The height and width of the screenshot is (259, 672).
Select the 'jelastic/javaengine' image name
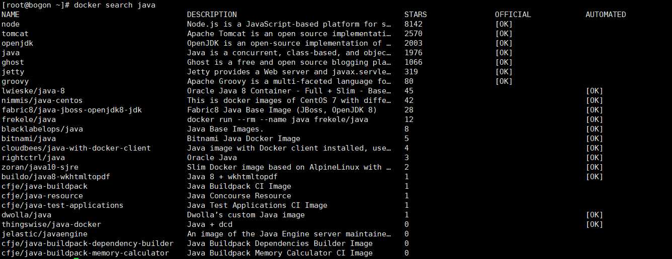tap(44, 234)
